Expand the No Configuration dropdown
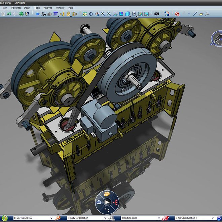 pyautogui.click(x=213, y=218)
